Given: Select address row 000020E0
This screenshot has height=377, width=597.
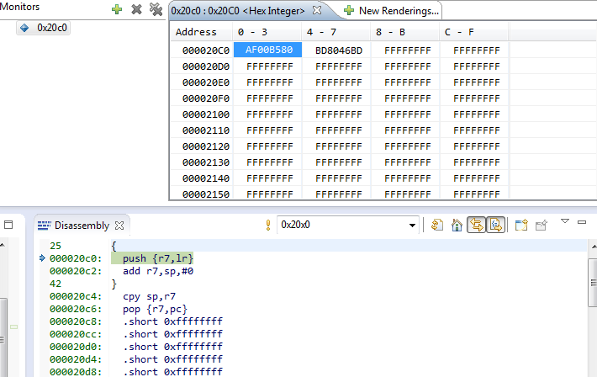Looking at the screenshot, I should 206,82.
